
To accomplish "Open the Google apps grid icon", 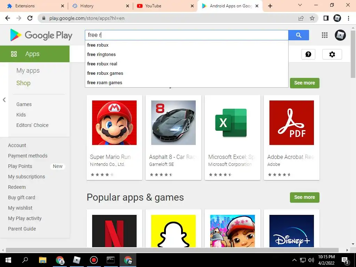I will click(325, 35).
